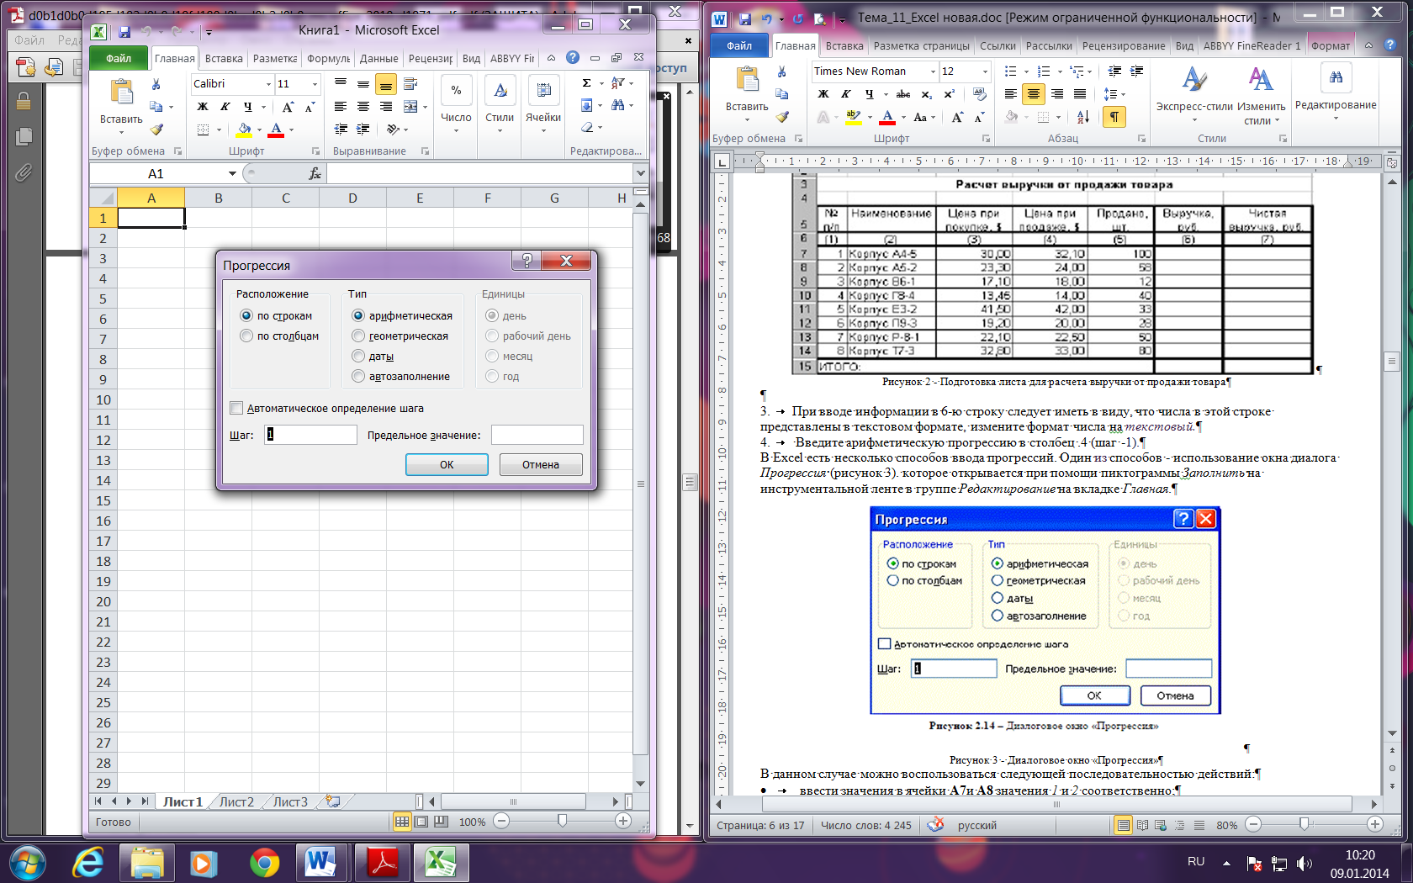Click the Шаг input field in dialog
This screenshot has height=883, width=1413.
pos(310,435)
